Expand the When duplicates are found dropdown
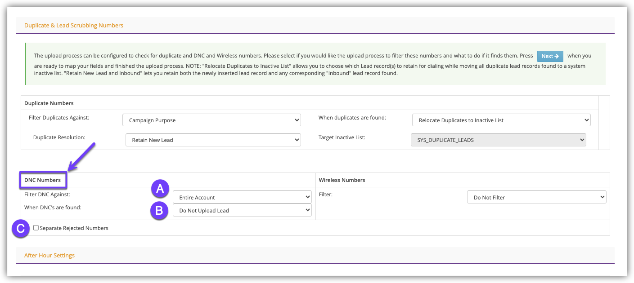 tap(501, 120)
